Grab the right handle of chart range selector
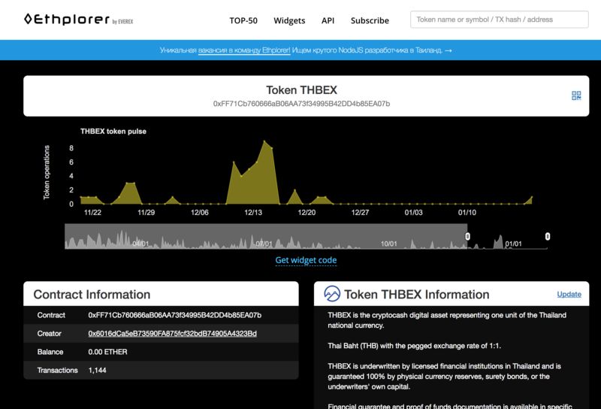Image resolution: width=601 pixels, height=409 pixels. (548, 237)
